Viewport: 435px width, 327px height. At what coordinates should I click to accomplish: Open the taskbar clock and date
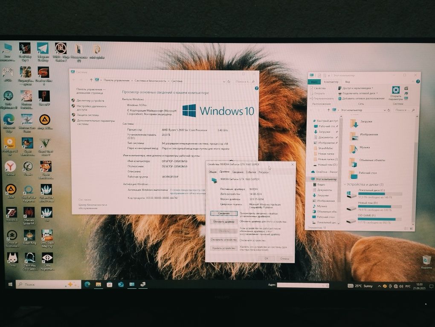(419, 286)
